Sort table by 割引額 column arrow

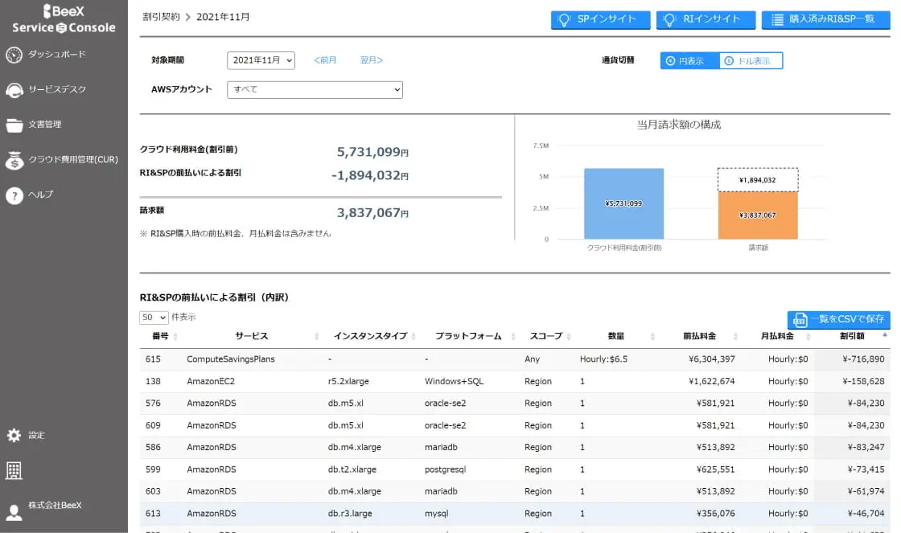pos(885,335)
